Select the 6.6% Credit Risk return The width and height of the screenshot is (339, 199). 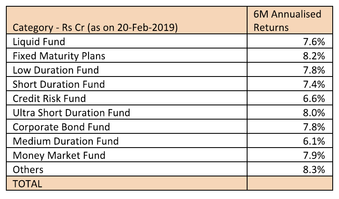(315, 98)
